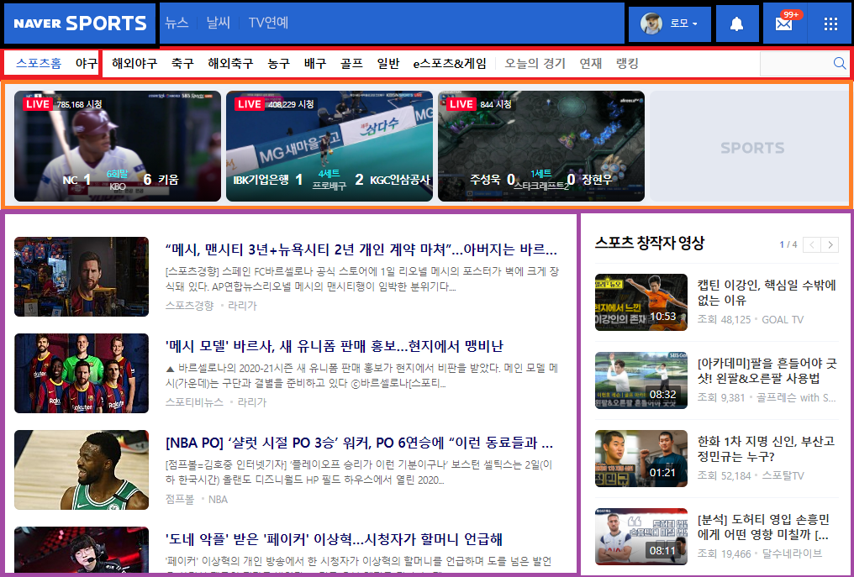Open 뉴스 in the top bar
Screen dimensions: 854x577
[x=177, y=23]
